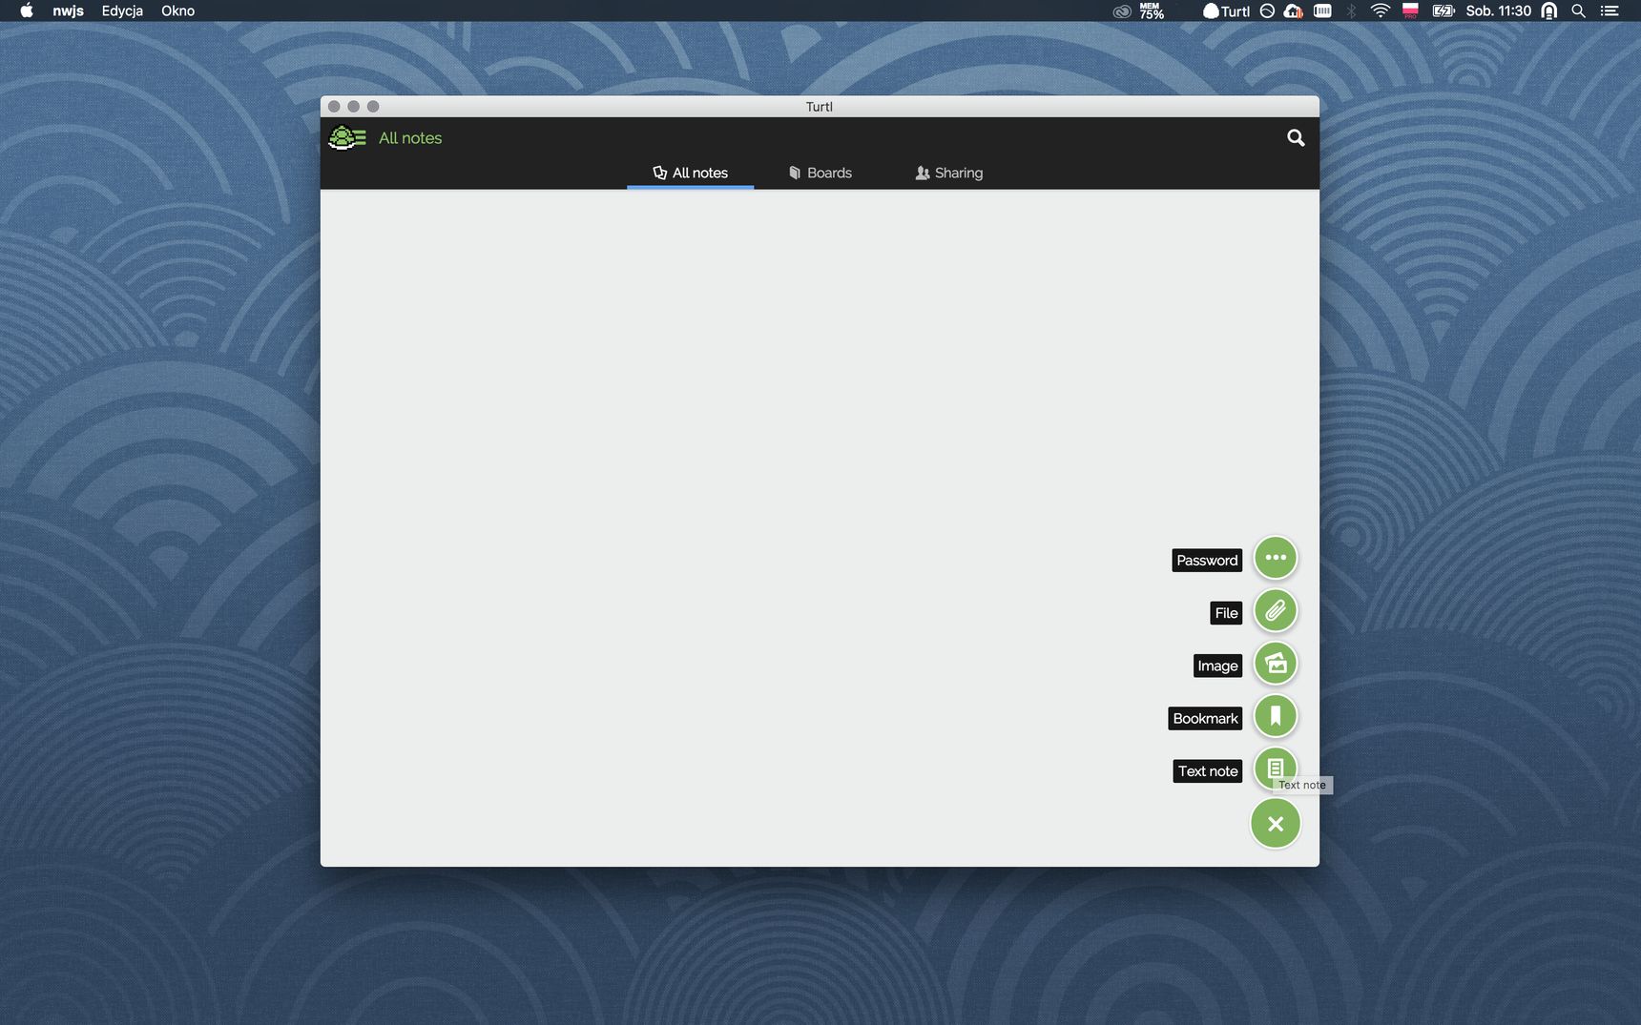Click the File label
The height and width of the screenshot is (1025, 1641).
point(1226,613)
